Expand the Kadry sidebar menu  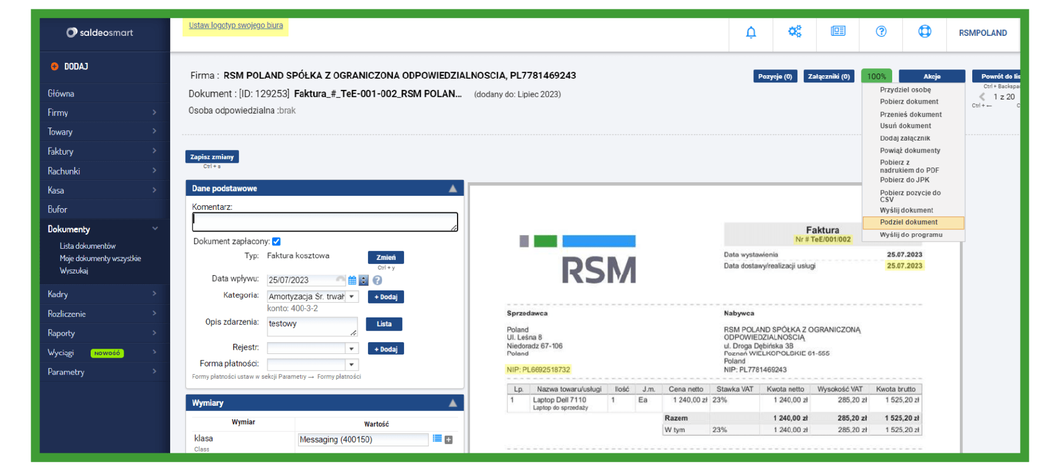(x=104, y=294)
